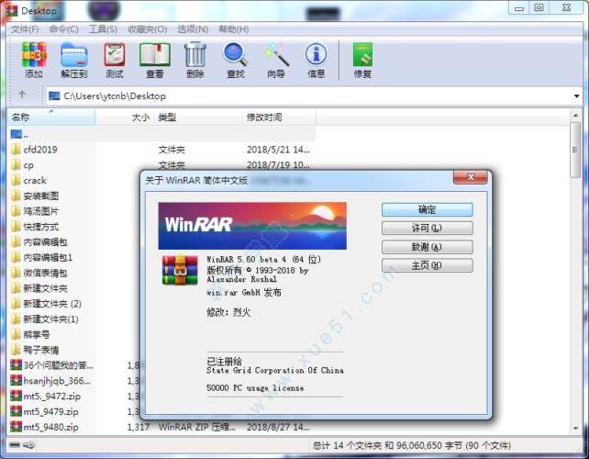This screenshot has width=589, height=459.
Task: Open the 命令(C) menu
Action: 64,29
